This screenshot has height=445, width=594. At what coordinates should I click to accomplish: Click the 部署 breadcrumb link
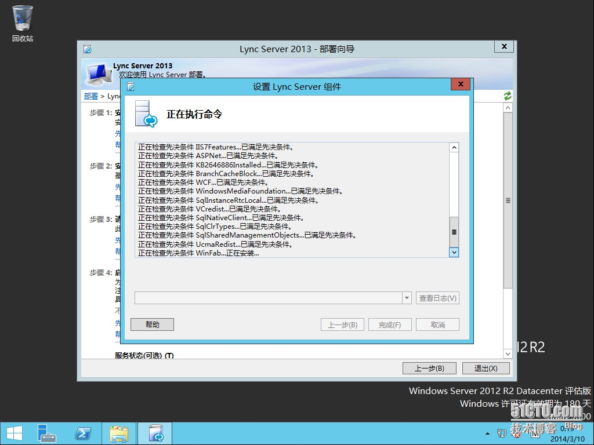tap(91, 96)
